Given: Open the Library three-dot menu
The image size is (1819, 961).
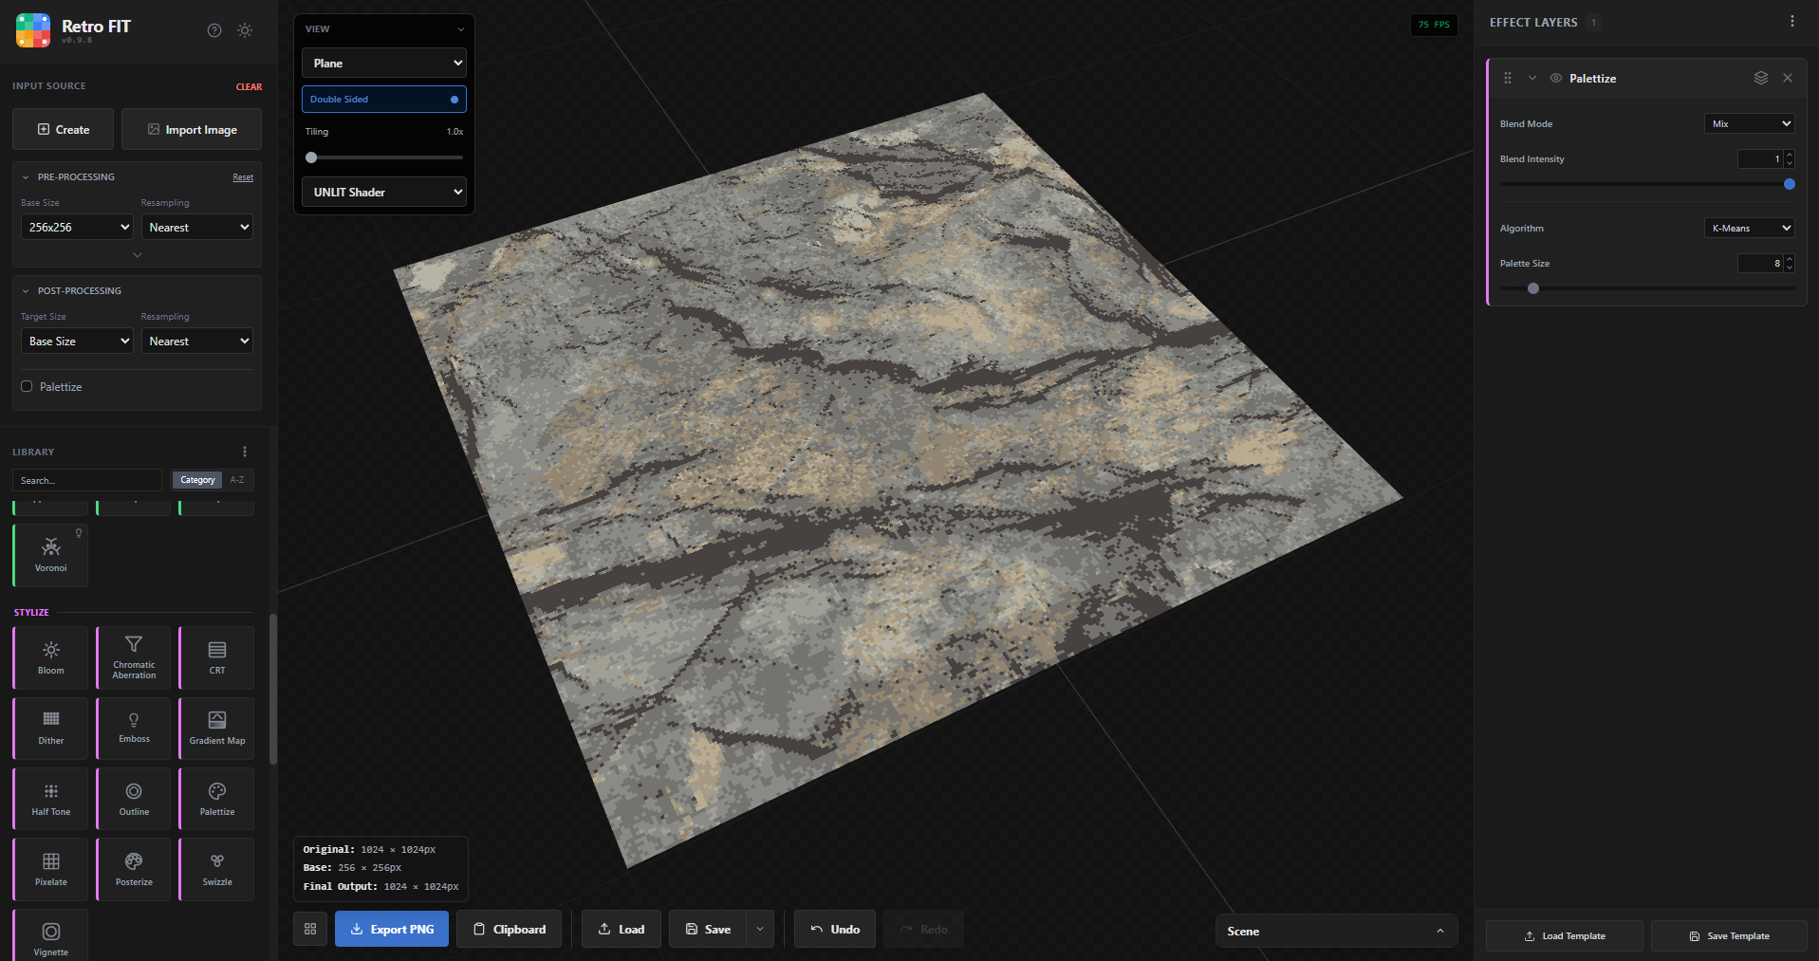Looking at the screenshot, I should [x=244, y=452].
